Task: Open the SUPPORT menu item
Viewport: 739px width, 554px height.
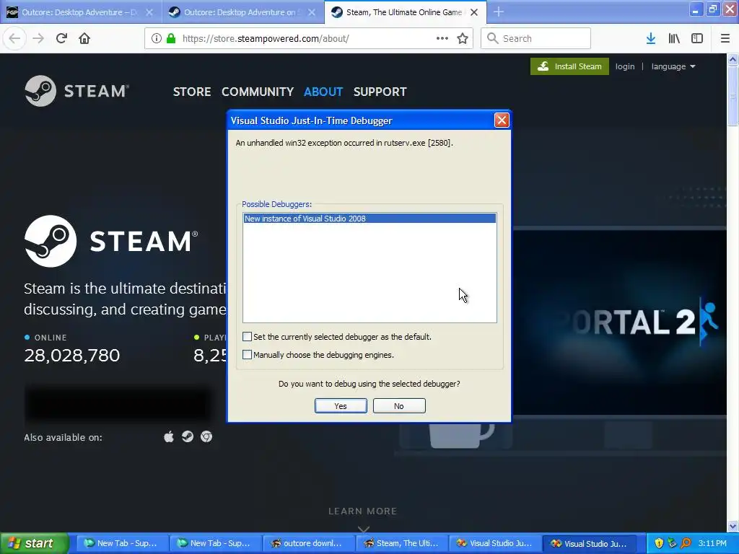Action: 380,92
